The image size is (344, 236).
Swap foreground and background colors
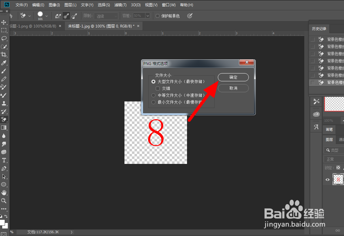(x=6, y=216)
